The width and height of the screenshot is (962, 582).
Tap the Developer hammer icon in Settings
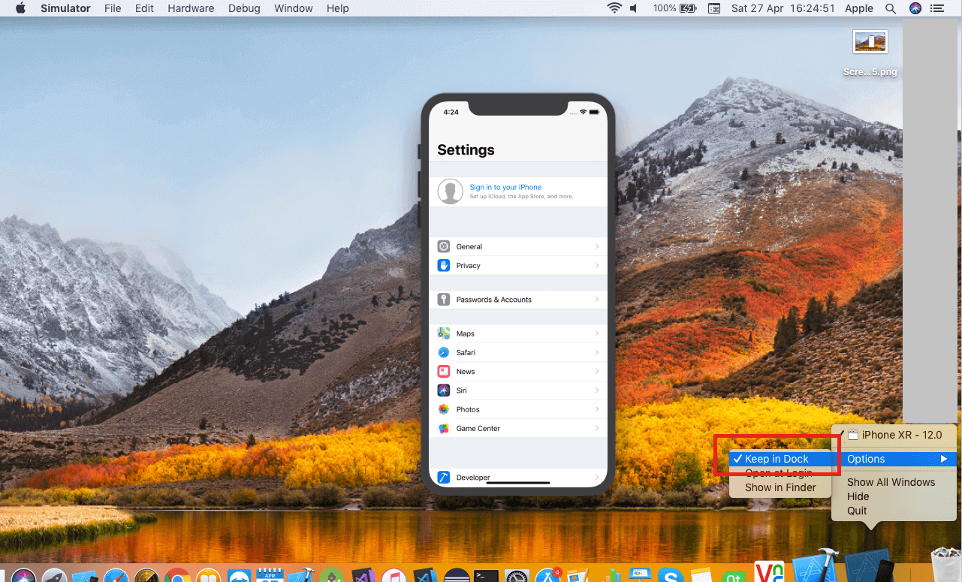click(444, 478)
